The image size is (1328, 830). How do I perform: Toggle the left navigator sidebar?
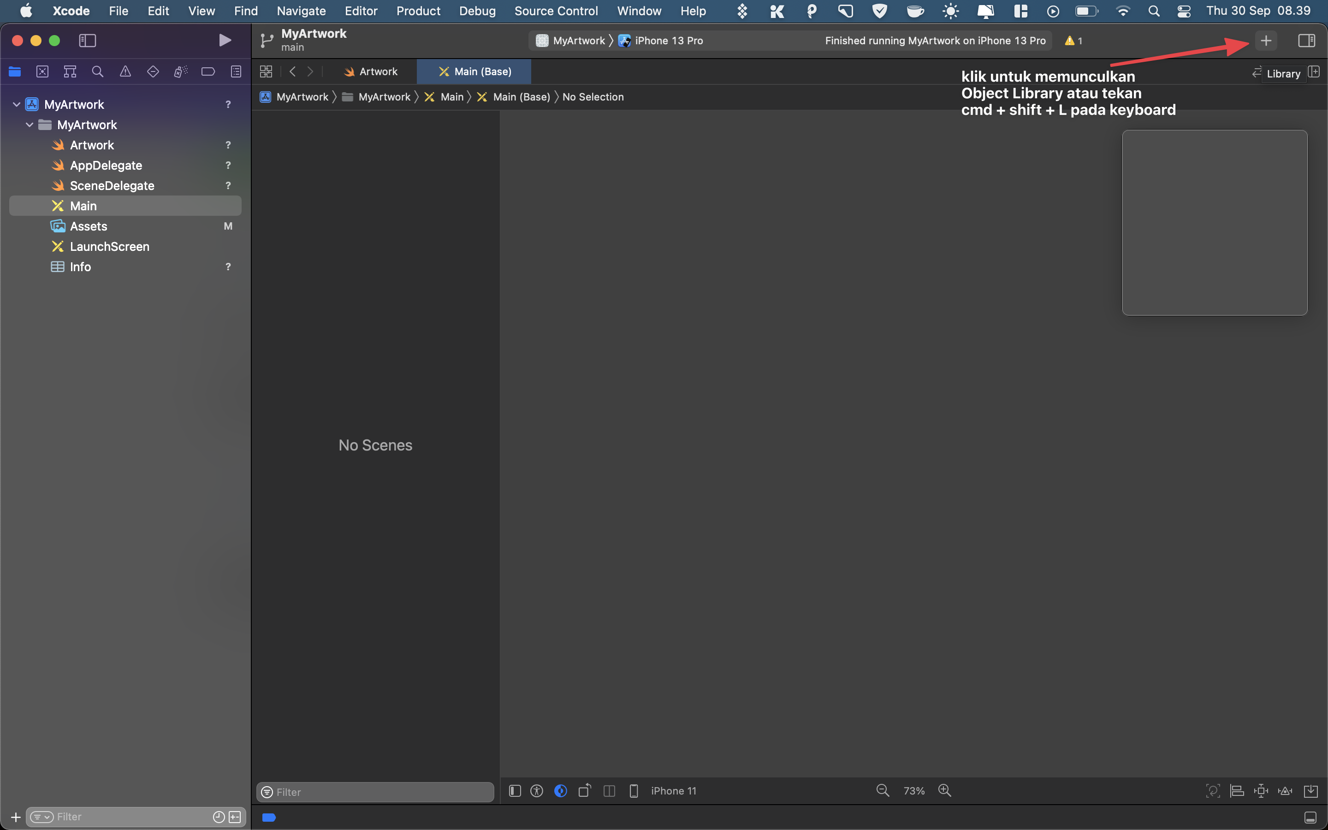87,41
